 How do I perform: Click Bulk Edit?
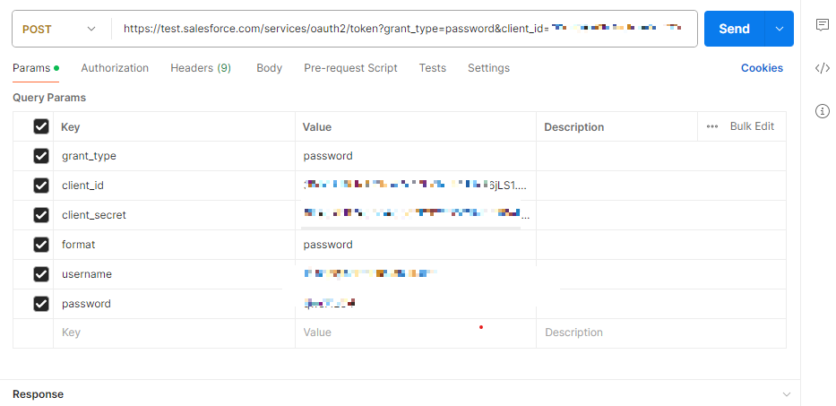point(752,126)
